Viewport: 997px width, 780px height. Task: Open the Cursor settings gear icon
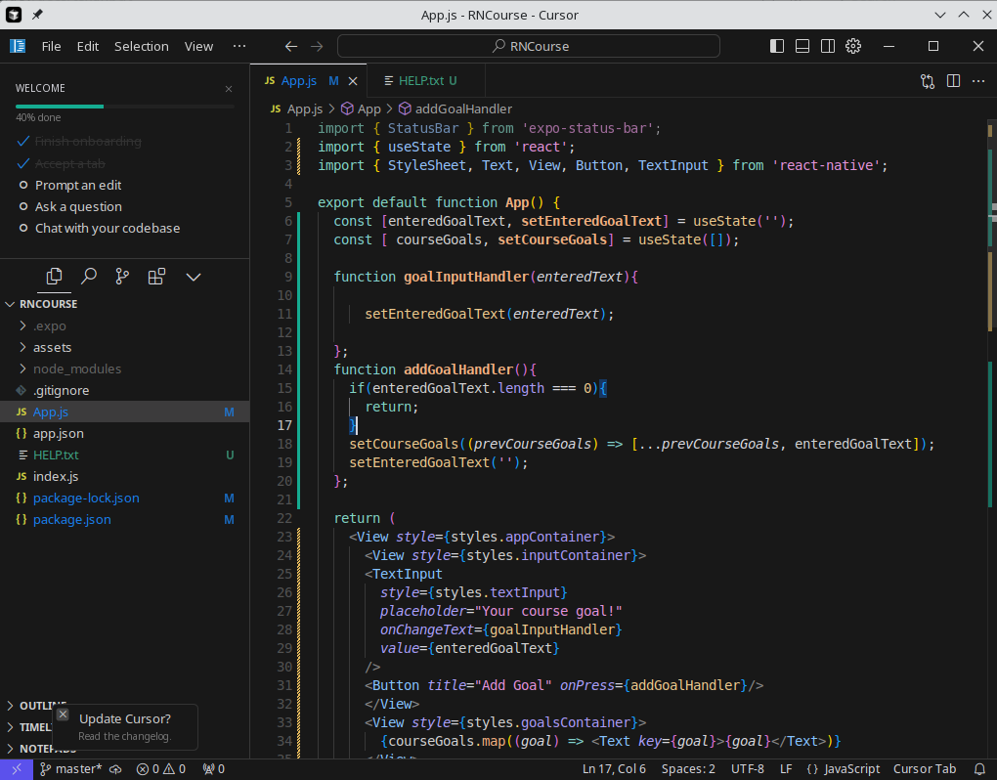pyautogui.click(x=853, y=46)
